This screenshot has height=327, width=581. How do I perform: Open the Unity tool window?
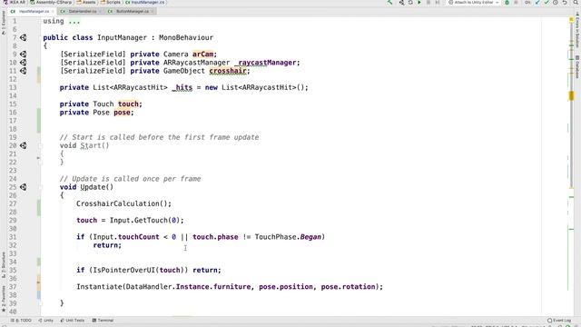pyautogui.click(x=46, y=321)
